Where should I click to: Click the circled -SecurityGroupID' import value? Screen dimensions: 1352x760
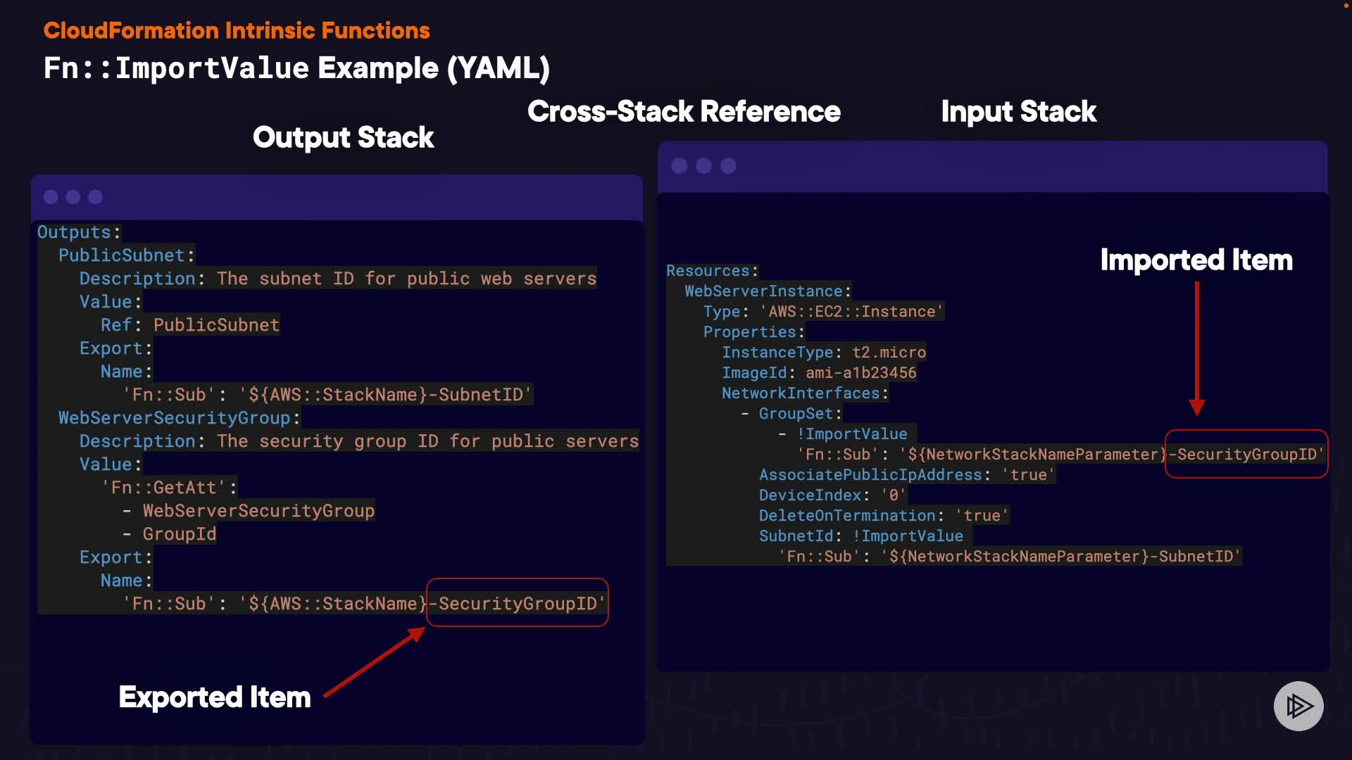(x=1247, y=454)
